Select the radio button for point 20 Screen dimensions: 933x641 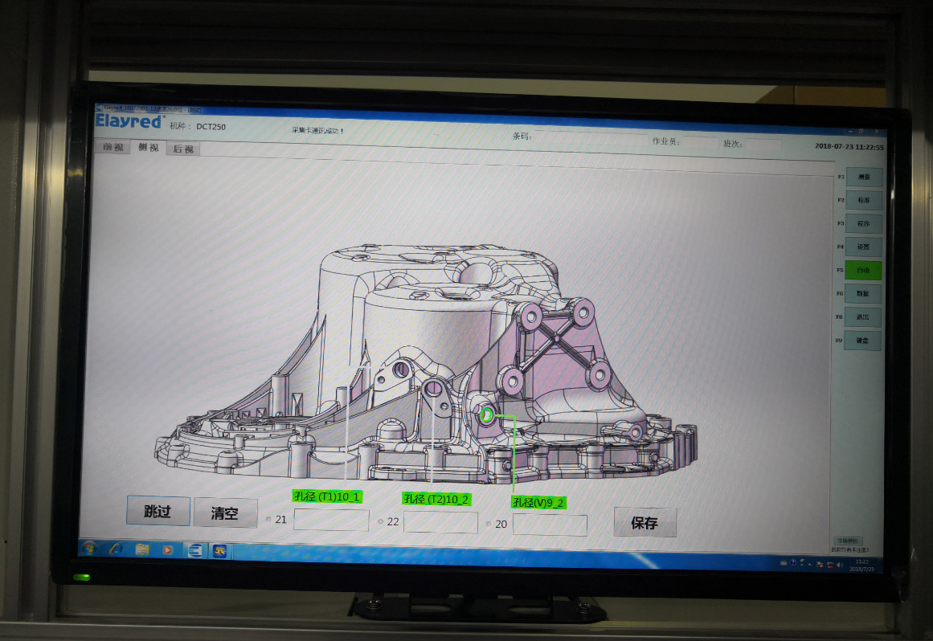[489, 524]
